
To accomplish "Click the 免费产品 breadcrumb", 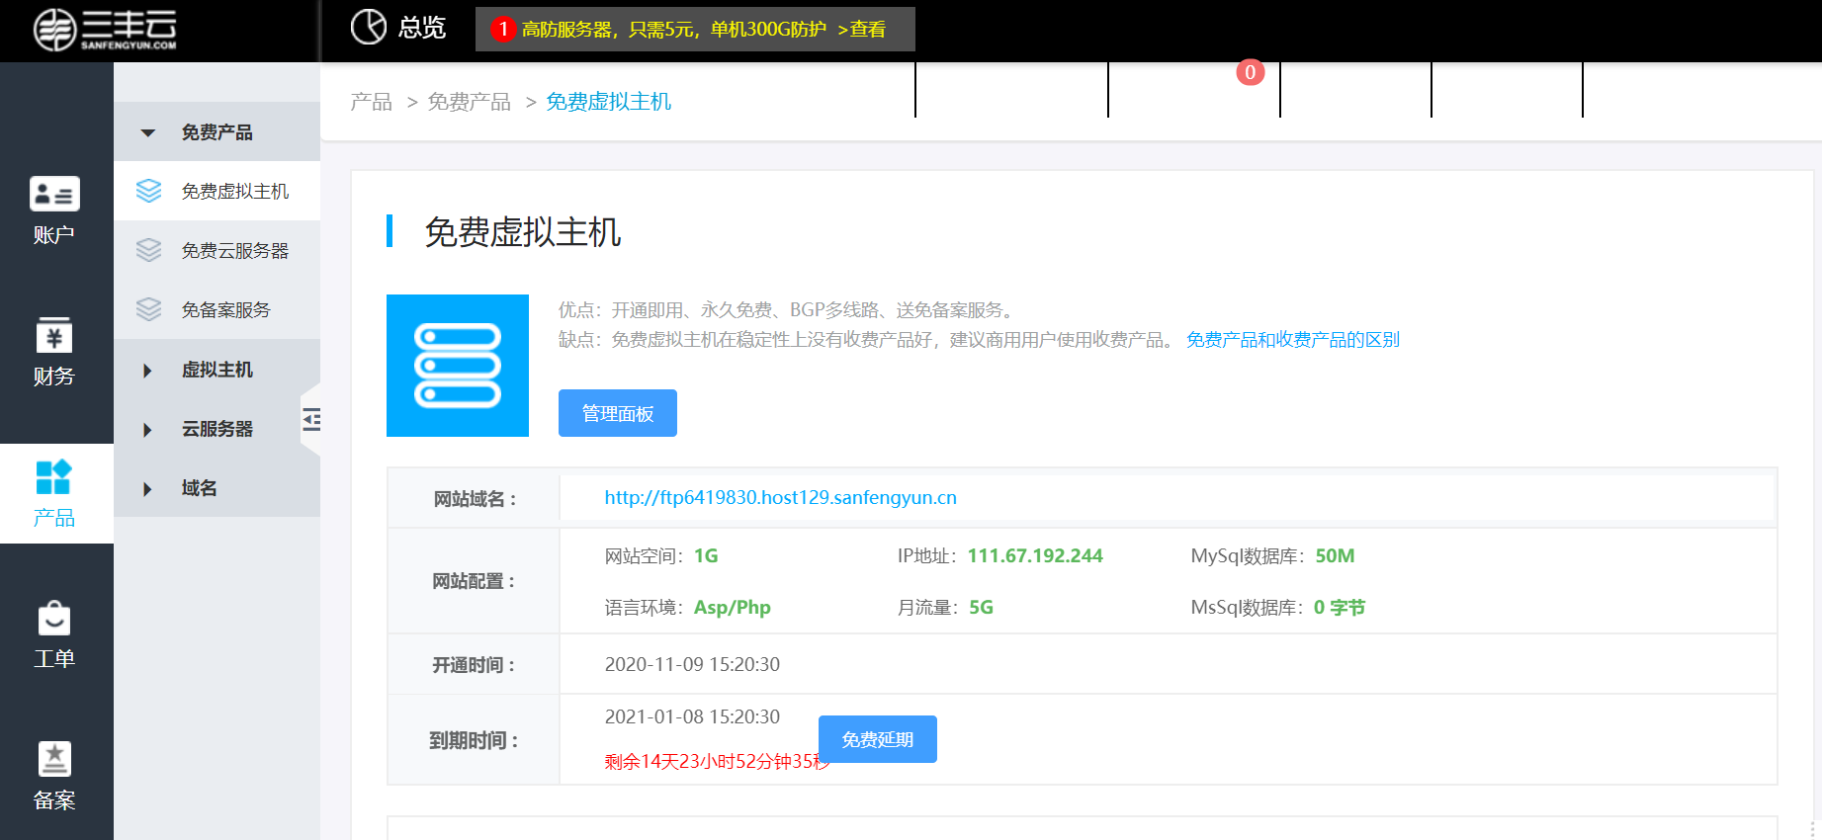I will (470, 102).
